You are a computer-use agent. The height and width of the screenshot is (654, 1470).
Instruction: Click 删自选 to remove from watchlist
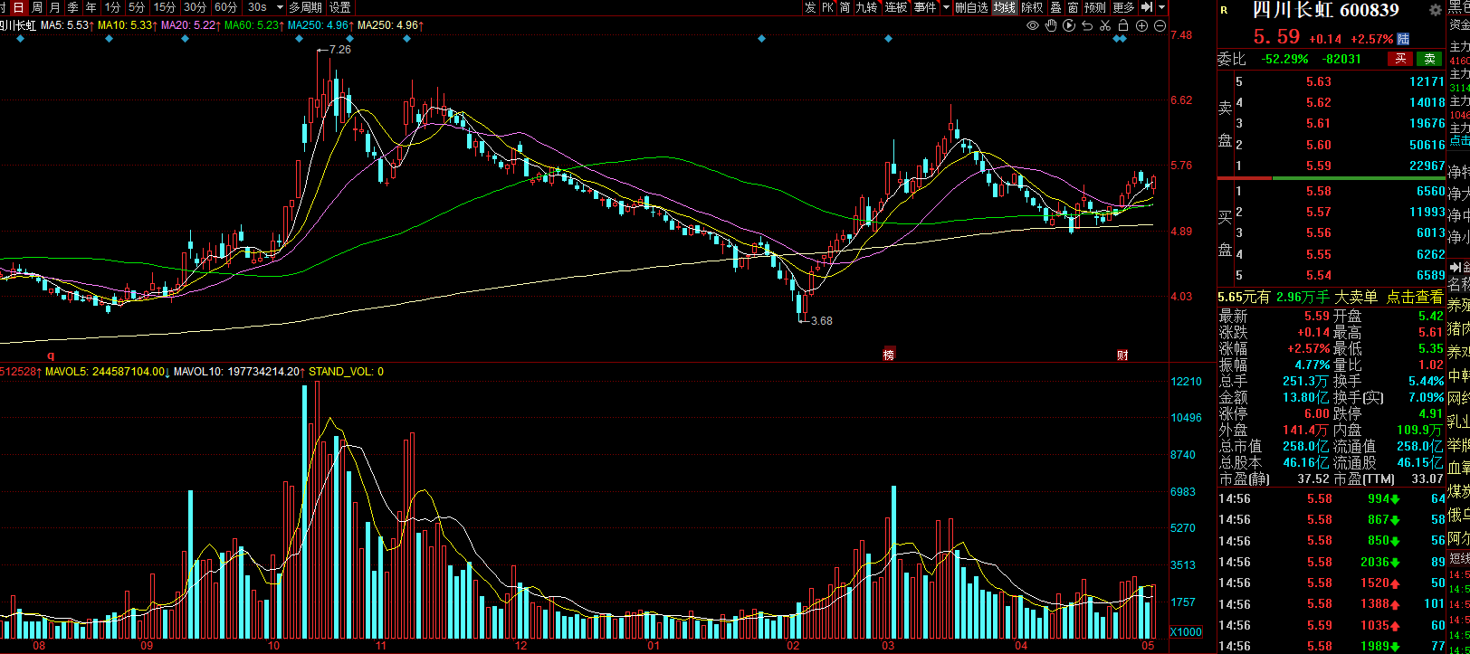pos(972,7)
